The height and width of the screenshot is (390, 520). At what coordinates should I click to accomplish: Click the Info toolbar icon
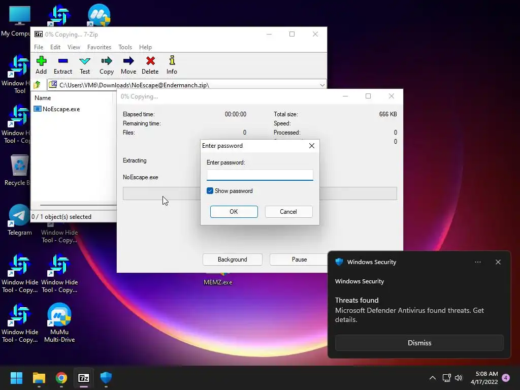[172, 65]
